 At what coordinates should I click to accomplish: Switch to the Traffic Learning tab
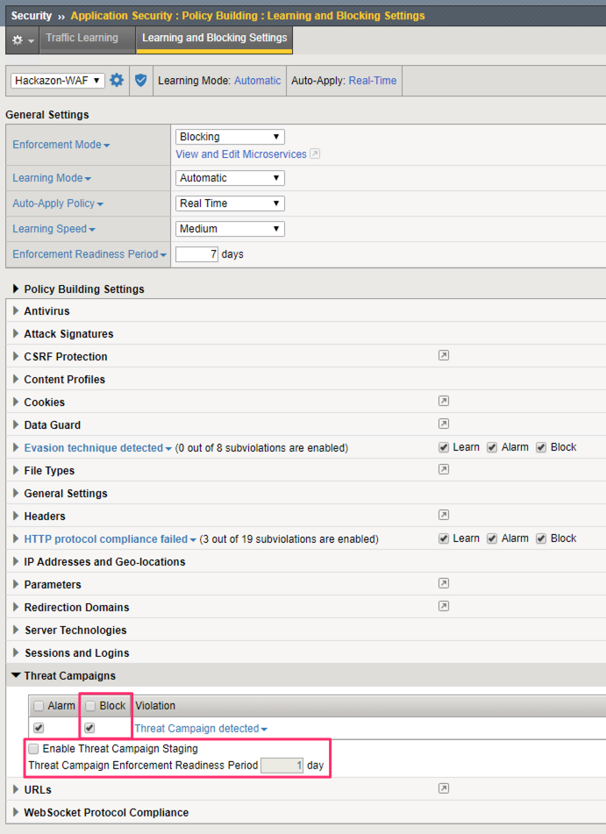coord(82,39)
